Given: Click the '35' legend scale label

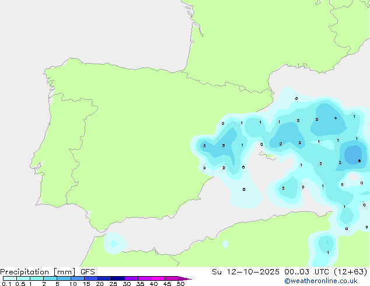Looking at the screenshot, I should [140, 284].
